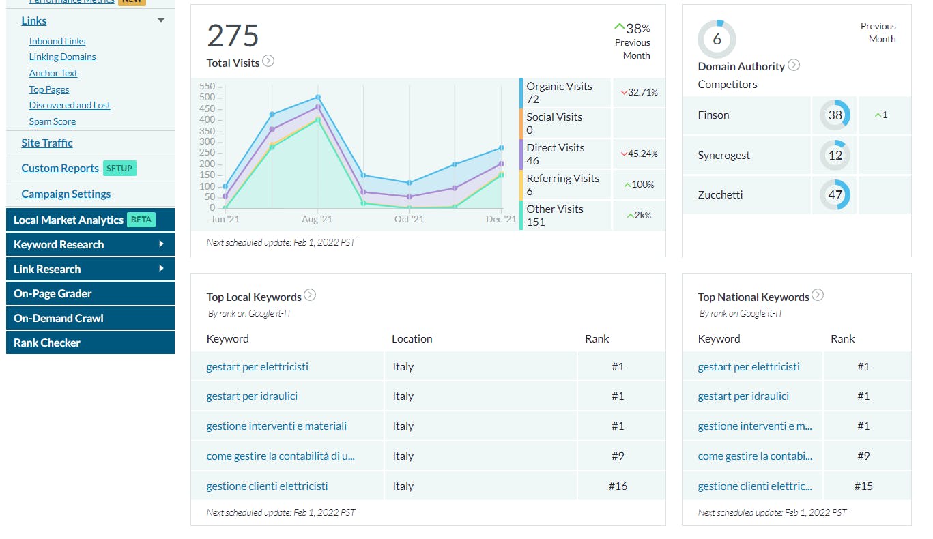Open Discovered and Lost links

click(x=70, y=105)
